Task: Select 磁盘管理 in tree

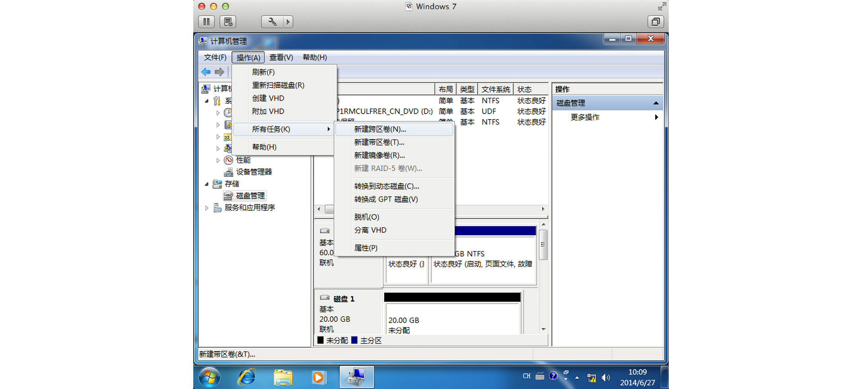Action: [x=250, y=196]
